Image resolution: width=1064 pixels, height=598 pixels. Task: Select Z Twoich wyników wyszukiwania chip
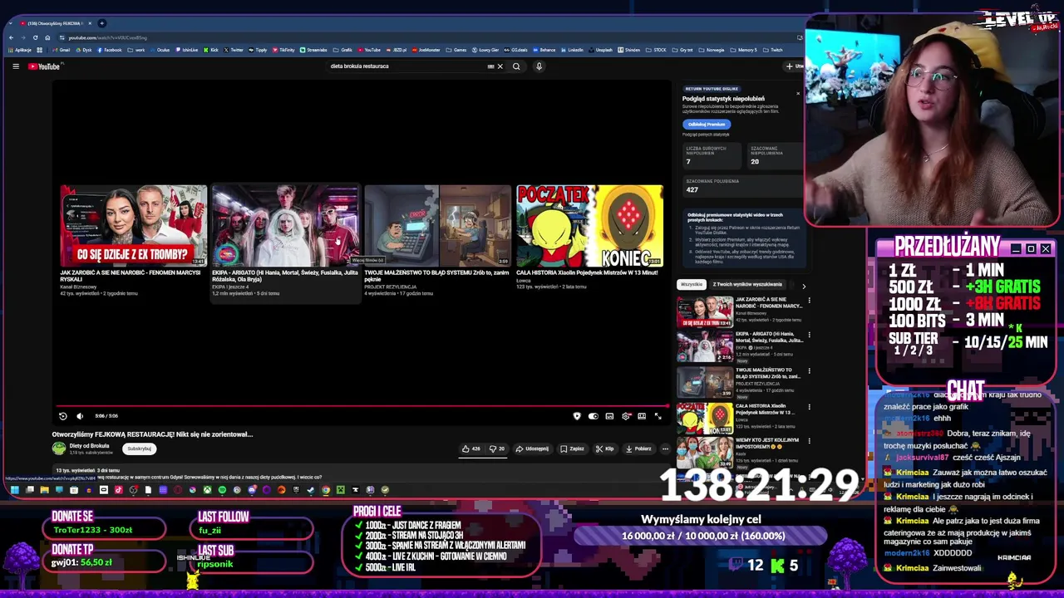point(747,284)
